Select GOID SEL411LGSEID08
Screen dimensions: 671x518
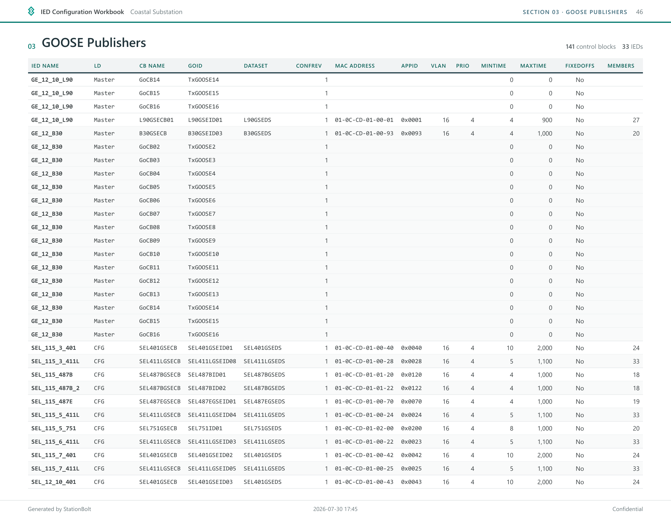[x=212, y=361]
